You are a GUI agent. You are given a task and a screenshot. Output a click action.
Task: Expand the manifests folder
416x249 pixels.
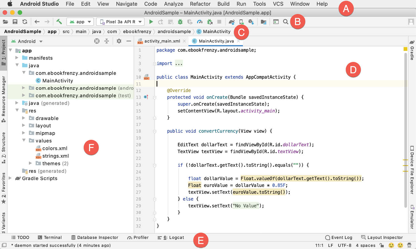17,58
